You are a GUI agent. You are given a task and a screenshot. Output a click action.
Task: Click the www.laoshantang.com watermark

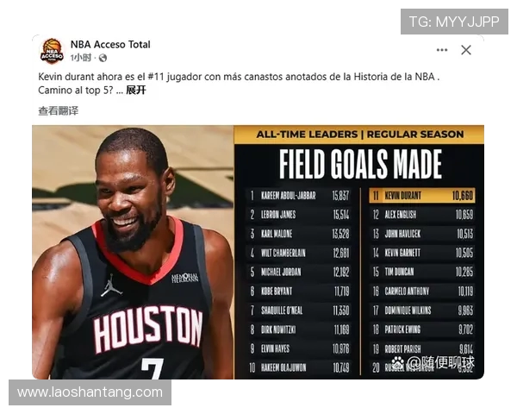point(90,392)
